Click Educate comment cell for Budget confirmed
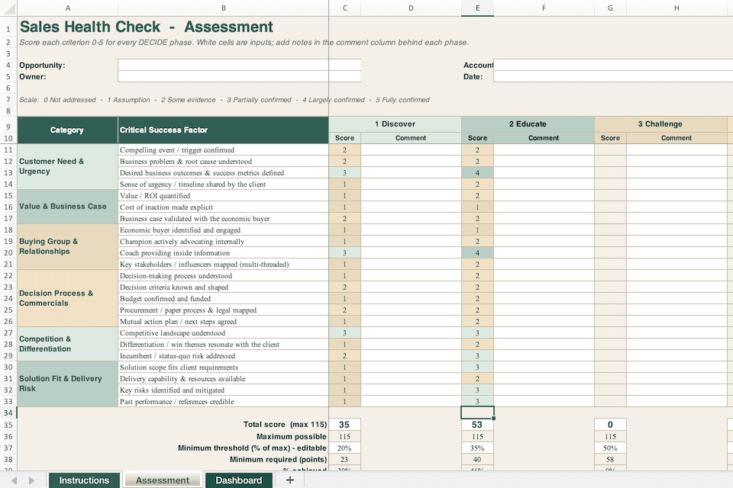Image resolution: width=733 pixels, height=488 pixels. click(544, 298)
